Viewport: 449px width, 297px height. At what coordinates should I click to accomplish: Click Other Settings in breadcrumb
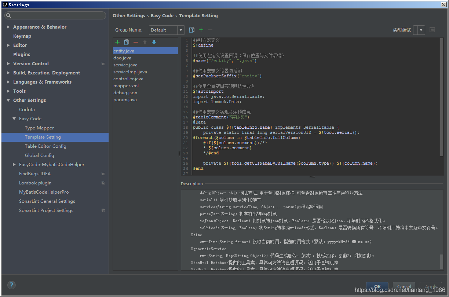(129, 16)
